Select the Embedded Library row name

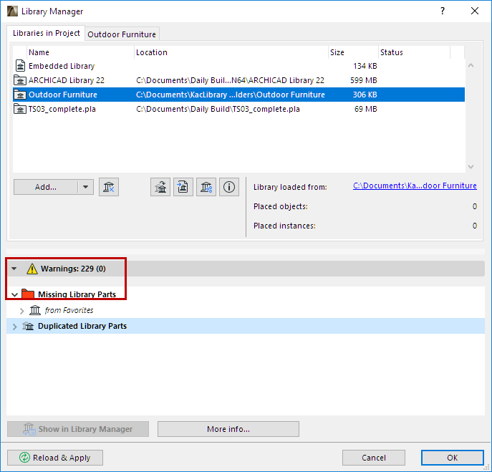(62, 66)
